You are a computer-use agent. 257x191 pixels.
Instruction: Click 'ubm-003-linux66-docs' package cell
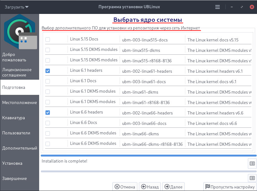point(144,123)
